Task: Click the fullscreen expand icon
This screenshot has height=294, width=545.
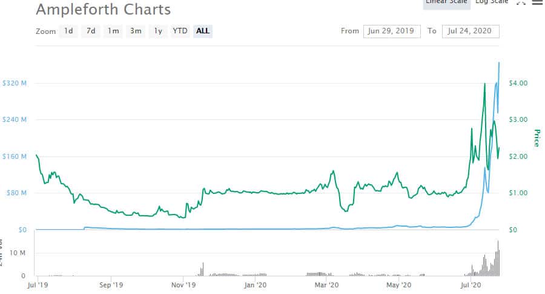Action: [x=520, y=2]
